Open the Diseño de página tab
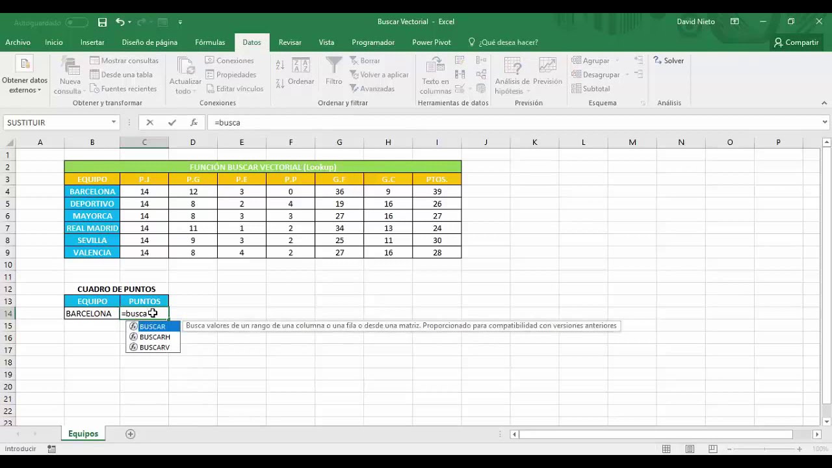This screenshot has height=468, width=832. click(x=149, y=42)
